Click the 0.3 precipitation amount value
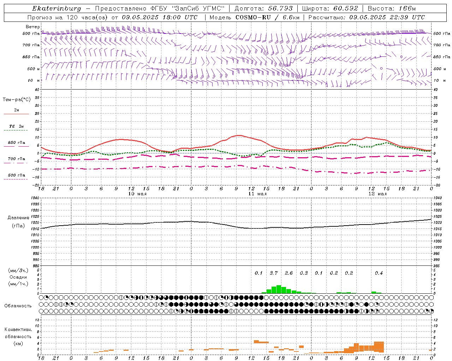This screenshot has height=361, width=452. [x=304, y=273]
